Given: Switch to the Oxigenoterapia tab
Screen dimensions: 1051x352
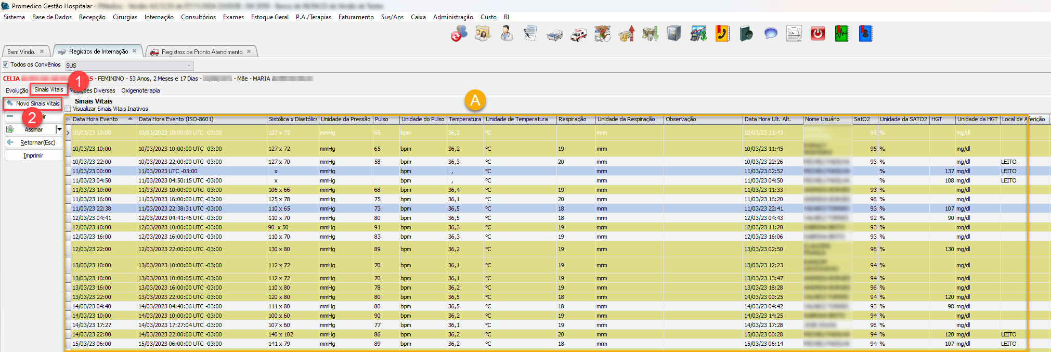Looking at the screenshot, I should coord(140,90).
